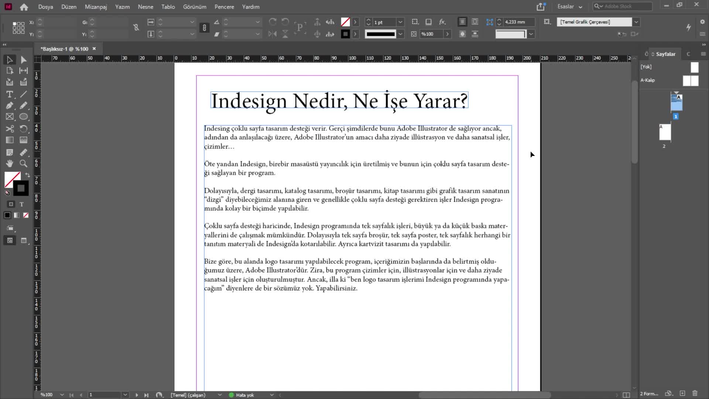Screen dimensions: 709x399
Task: Select the Rectangle Frame tool
Action: (10, 117)
